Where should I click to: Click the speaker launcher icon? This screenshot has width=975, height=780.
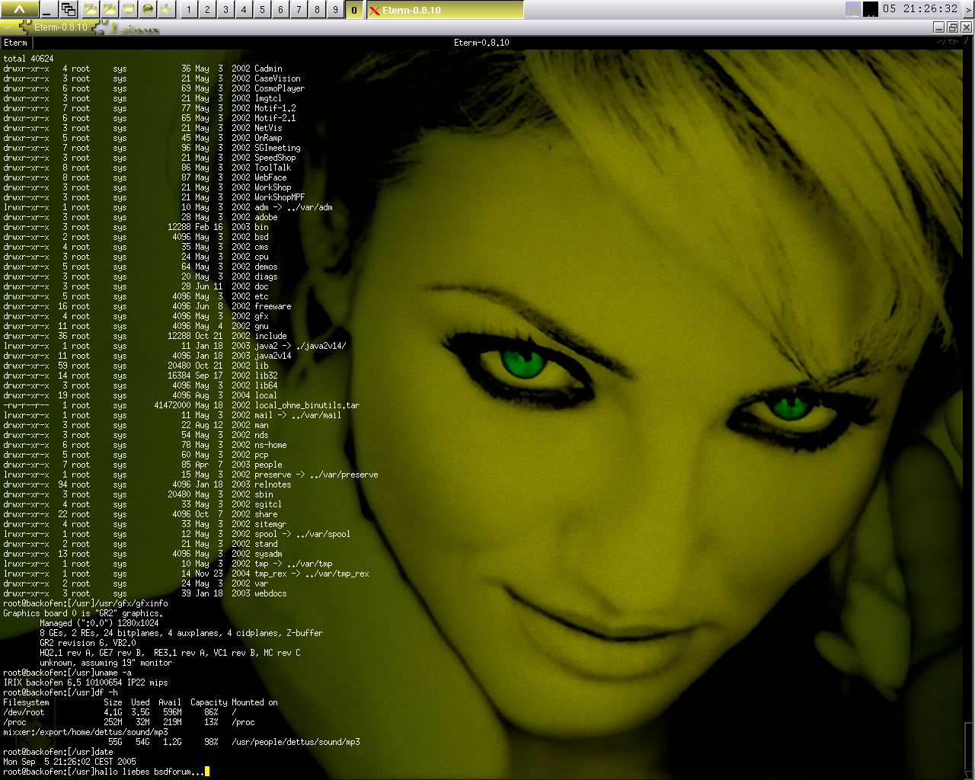(x=166, y=9)
